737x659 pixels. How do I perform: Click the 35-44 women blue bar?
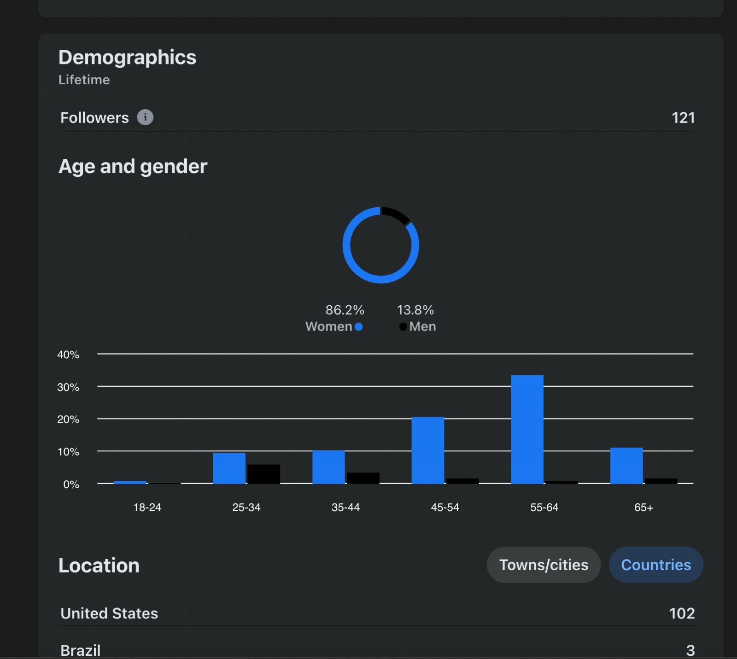tap(328, 467)
